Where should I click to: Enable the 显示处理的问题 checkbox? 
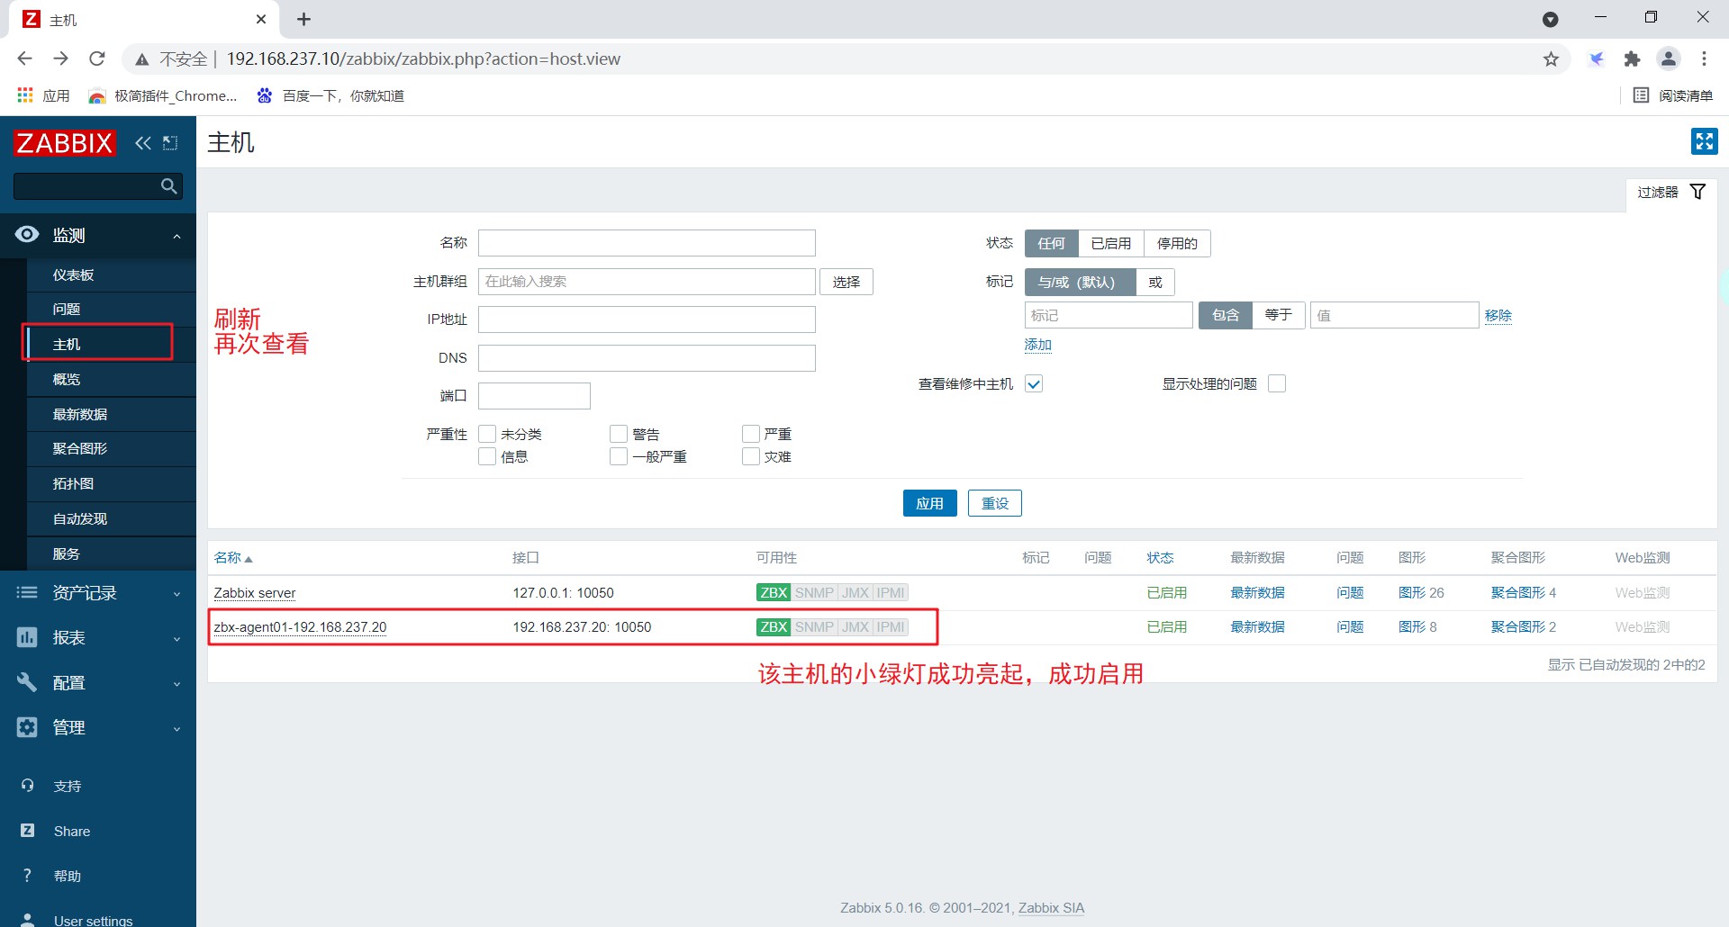[1277, 384]
